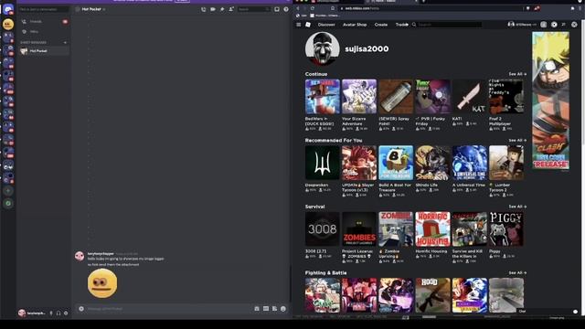Click the Naruto Clash release advertisement
The image size is (585, 329).
click(550, 101)
